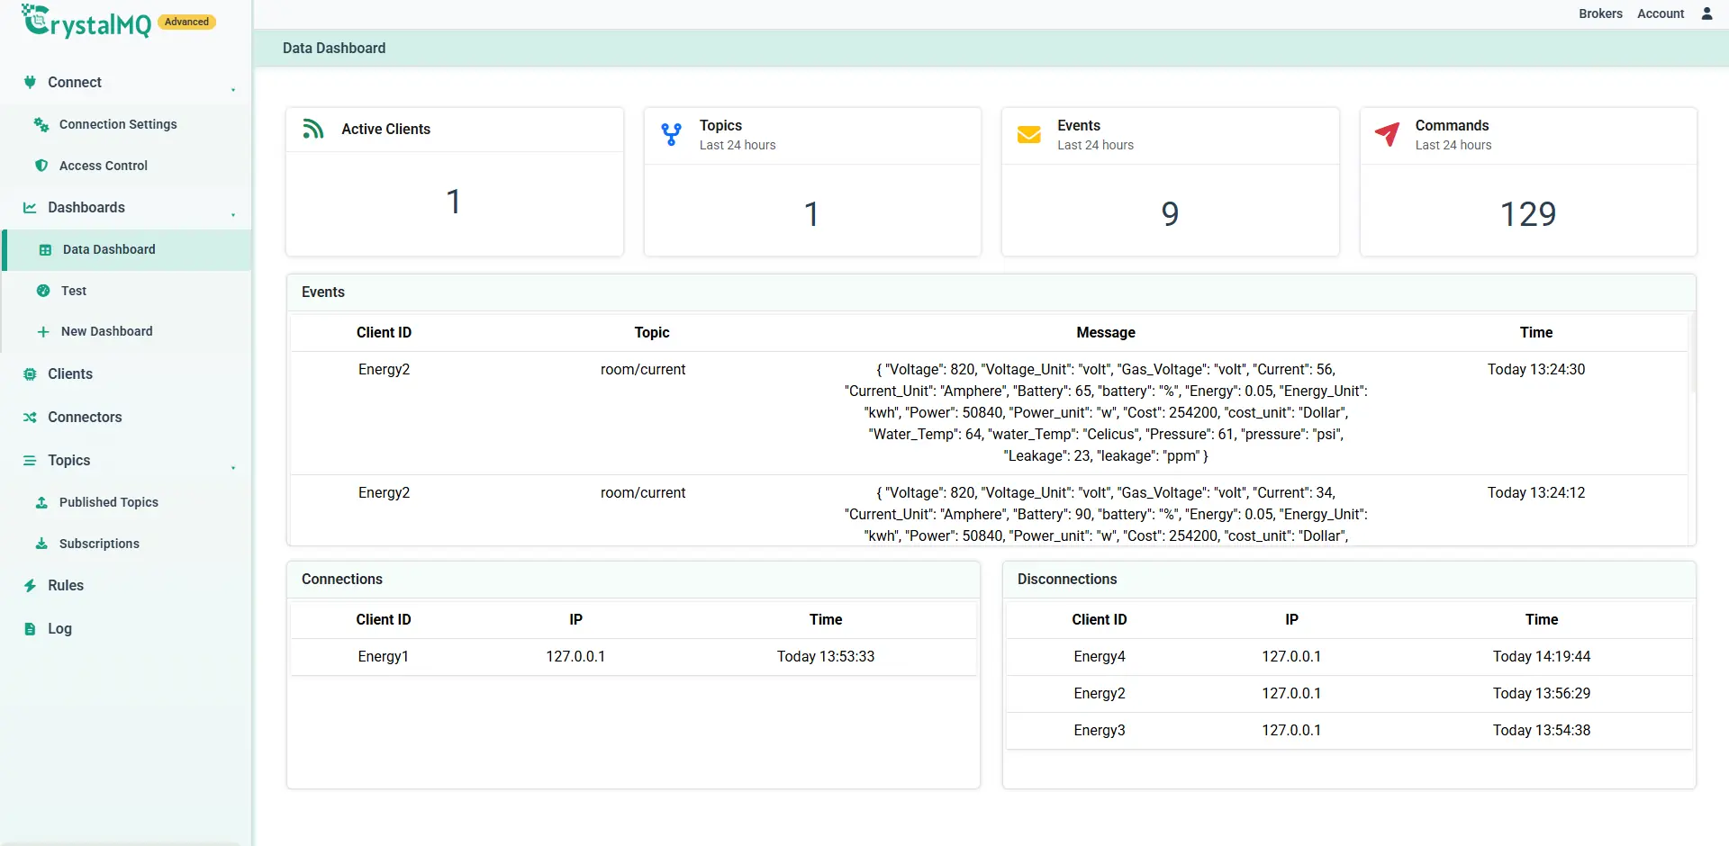Open the Test dashboard
Screen dimensions: 1729x846
click(x=74, y=291)
